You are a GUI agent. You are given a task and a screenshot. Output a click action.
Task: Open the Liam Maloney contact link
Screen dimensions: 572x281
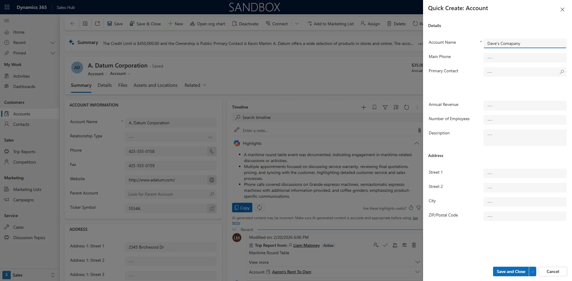point(307,245)
